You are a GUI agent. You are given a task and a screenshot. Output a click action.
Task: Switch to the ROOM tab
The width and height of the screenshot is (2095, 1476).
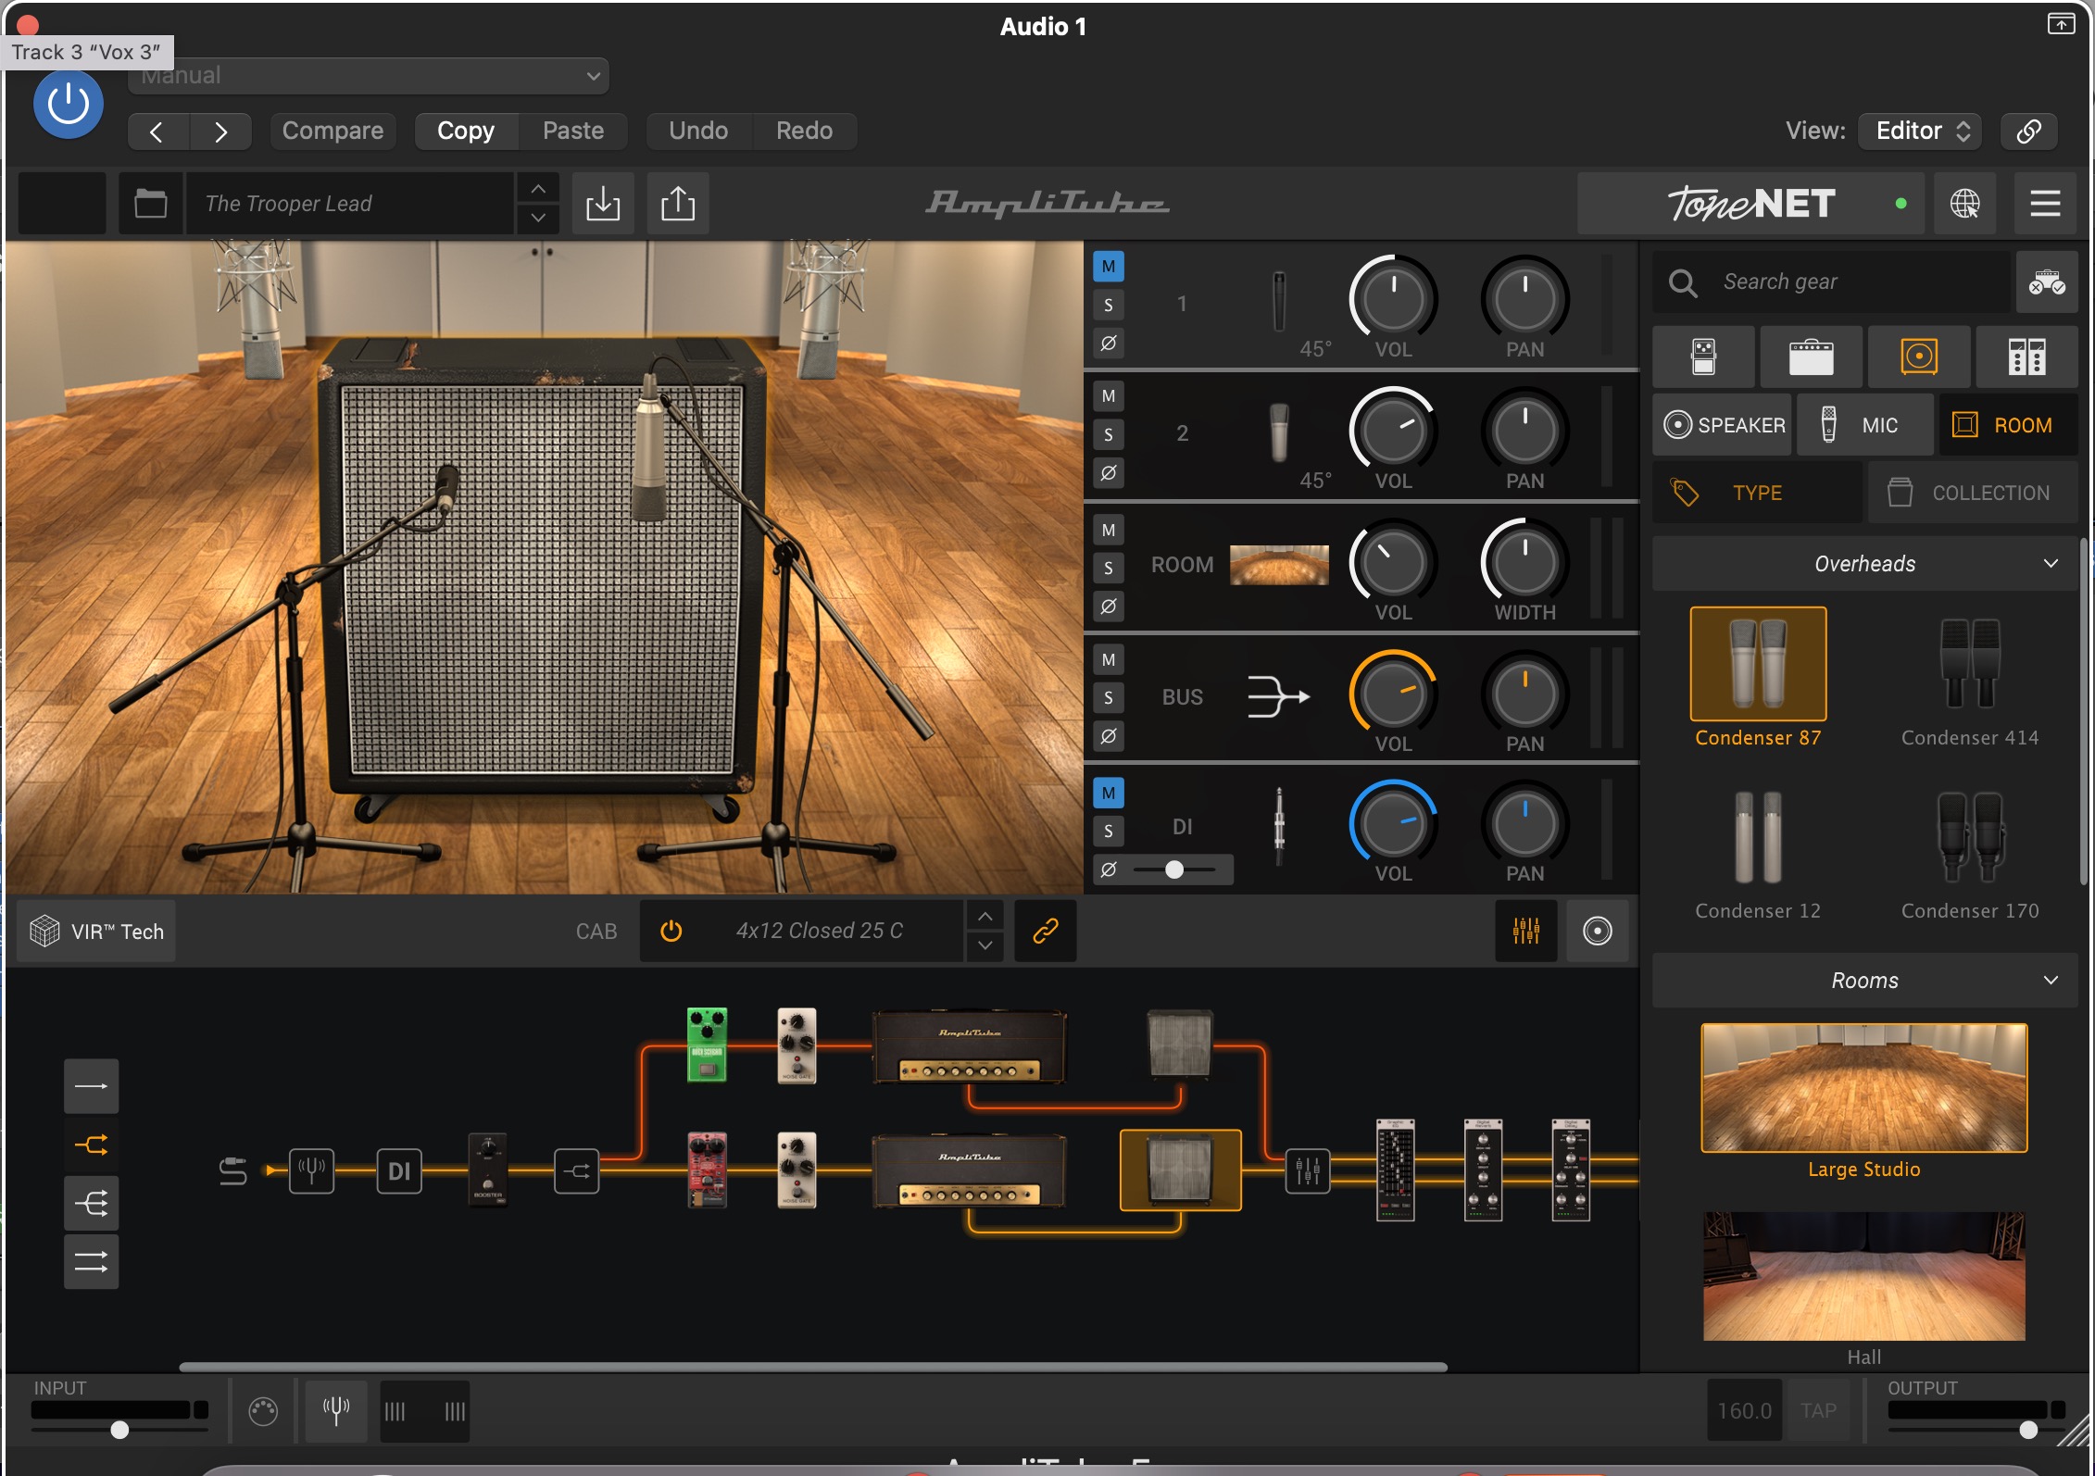[2008, 425]
